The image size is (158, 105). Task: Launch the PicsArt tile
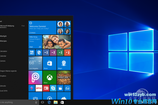click(x=35, y=77)
